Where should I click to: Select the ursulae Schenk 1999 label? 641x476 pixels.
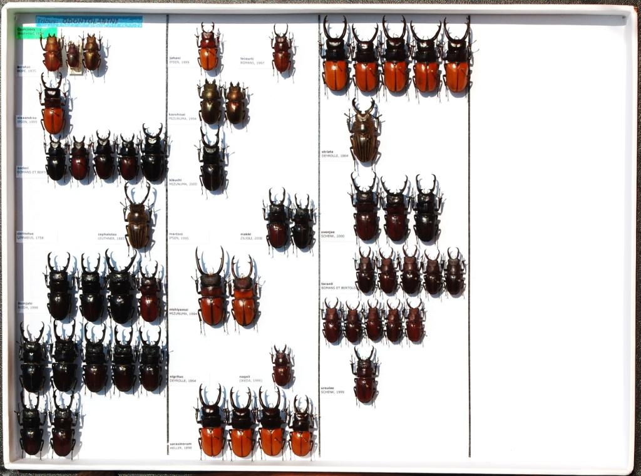(x=332, y=390)
